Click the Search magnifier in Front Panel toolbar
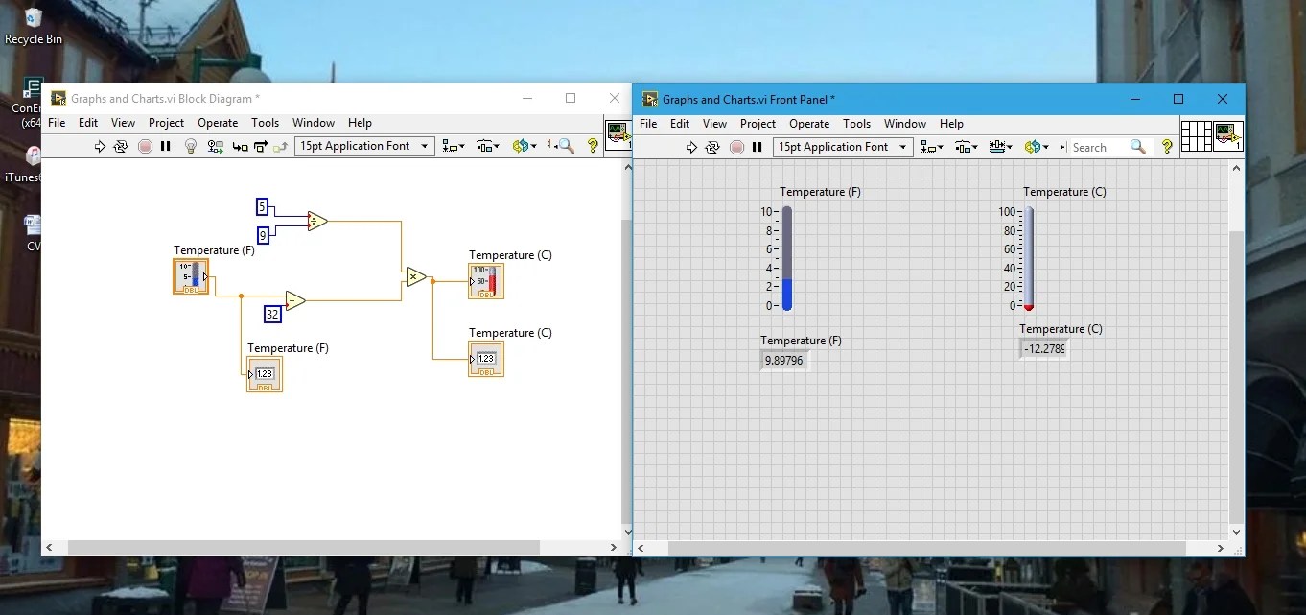1306x615 pixels. pyautogui.click(x=1137, y=147)
